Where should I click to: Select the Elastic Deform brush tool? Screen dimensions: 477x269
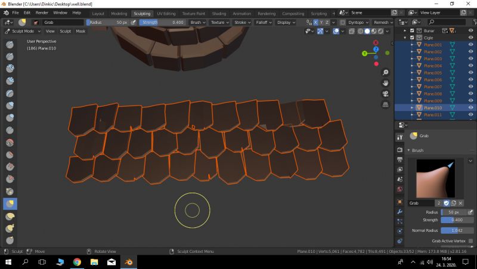pos(10,217)
